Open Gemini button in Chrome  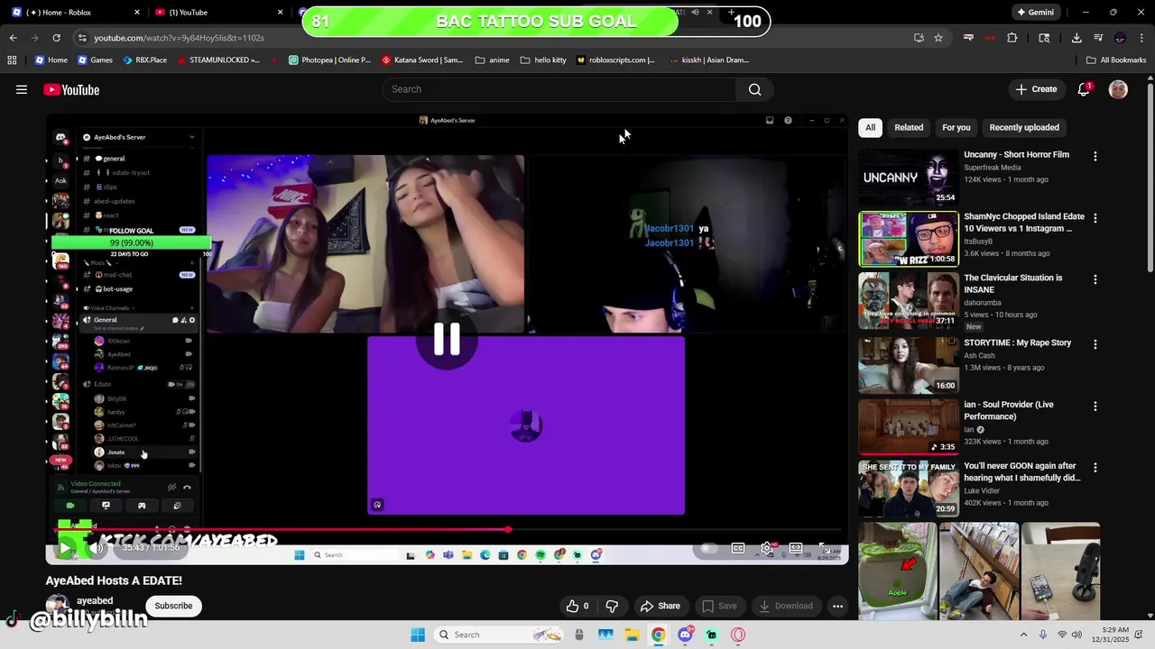click(x=1035, y=13)
